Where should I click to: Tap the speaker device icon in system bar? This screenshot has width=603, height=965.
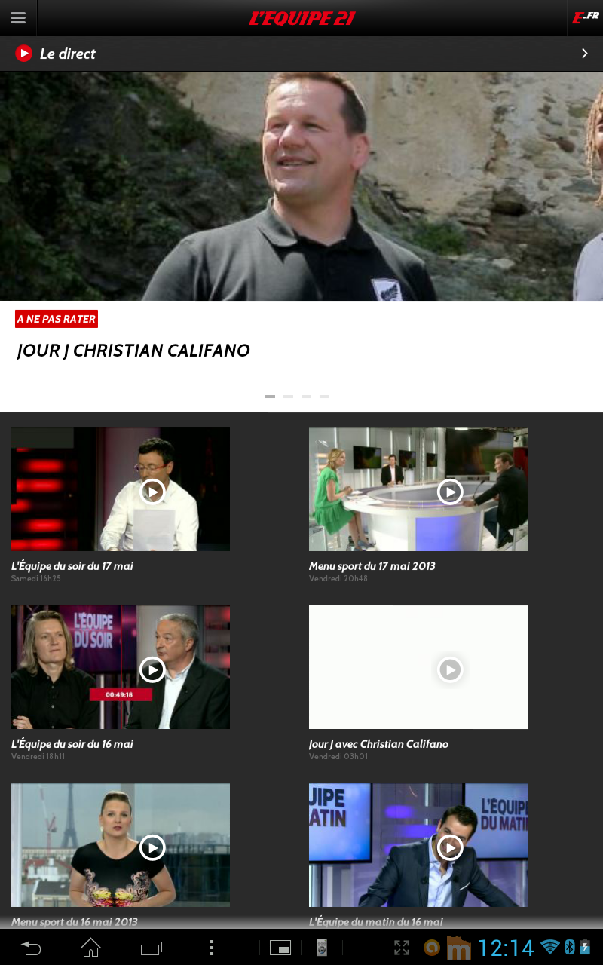coord(321,948)
